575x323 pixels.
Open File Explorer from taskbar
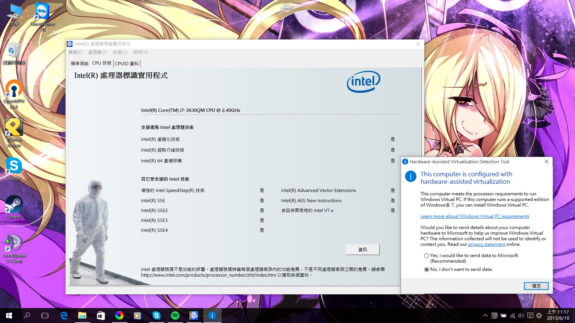pyautogui.click(x=82, y=316)
